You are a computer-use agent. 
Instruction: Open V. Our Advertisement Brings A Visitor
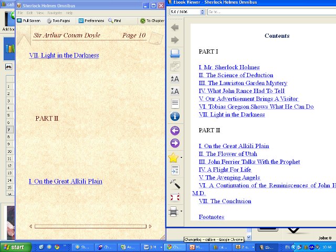[x=248, y=99]
